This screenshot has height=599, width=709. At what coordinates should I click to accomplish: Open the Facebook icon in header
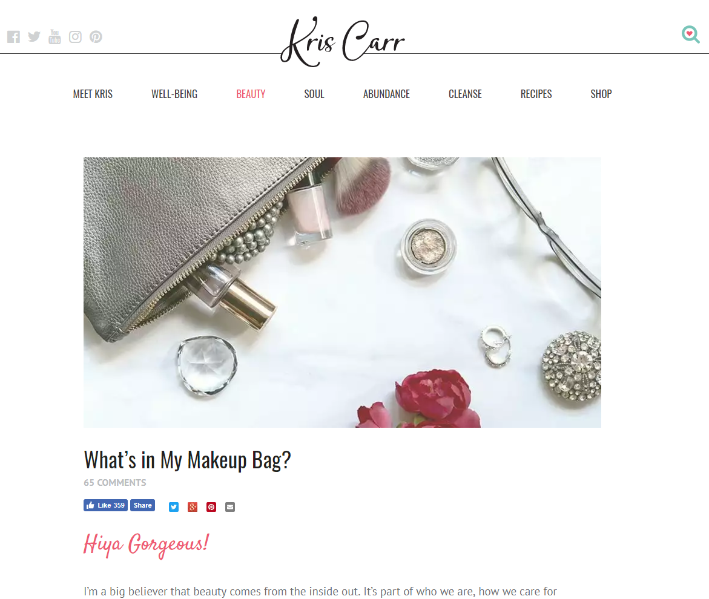(13, 36)
